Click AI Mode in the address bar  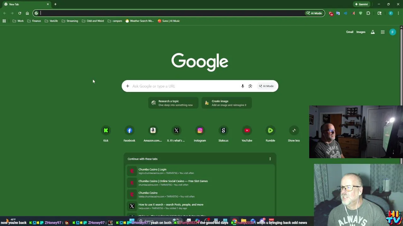point(314,13)
